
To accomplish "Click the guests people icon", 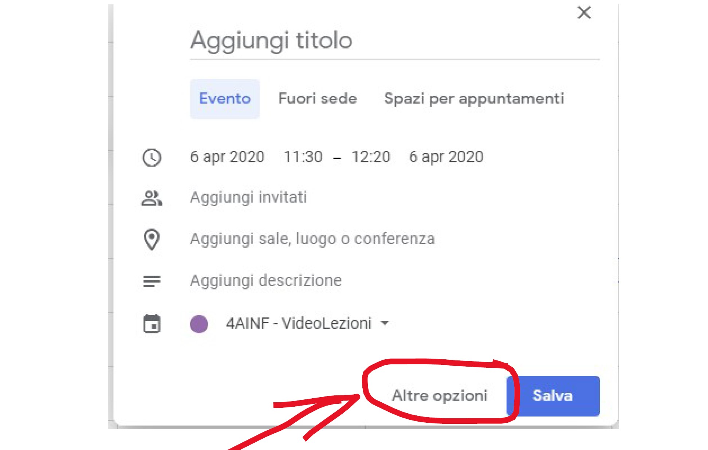I will tap(152, 198).
